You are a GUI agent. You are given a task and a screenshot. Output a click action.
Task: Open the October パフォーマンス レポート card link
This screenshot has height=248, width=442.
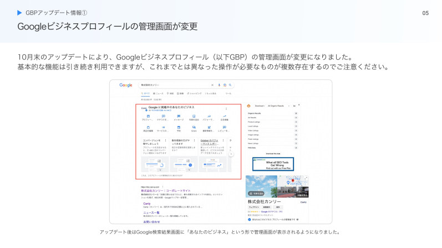click(210, 142)
